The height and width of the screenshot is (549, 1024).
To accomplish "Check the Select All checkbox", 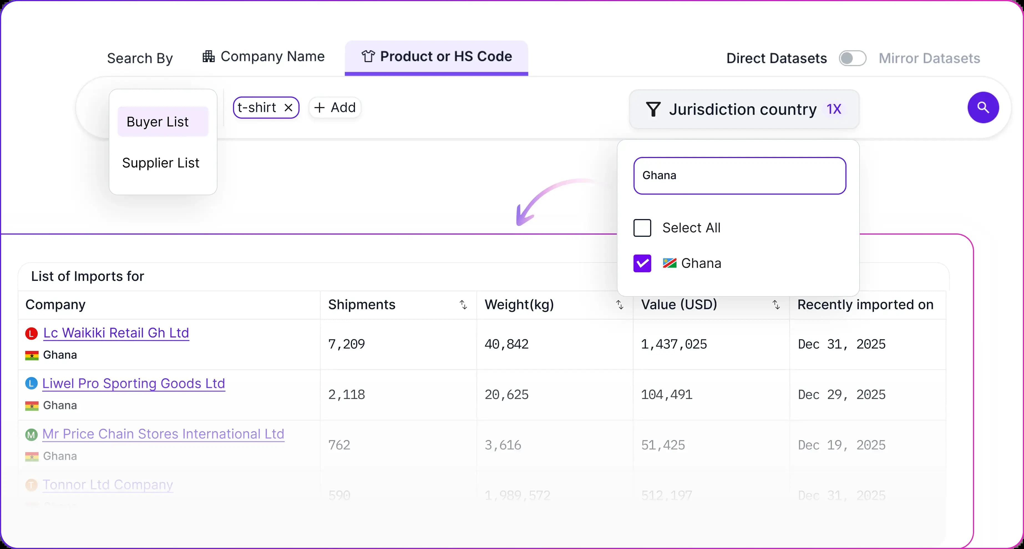I will (x=642, y=228).
